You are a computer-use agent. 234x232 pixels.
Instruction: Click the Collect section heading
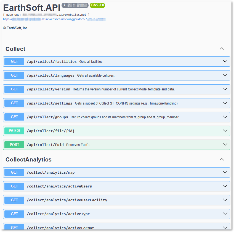click(x=15, y=49)
